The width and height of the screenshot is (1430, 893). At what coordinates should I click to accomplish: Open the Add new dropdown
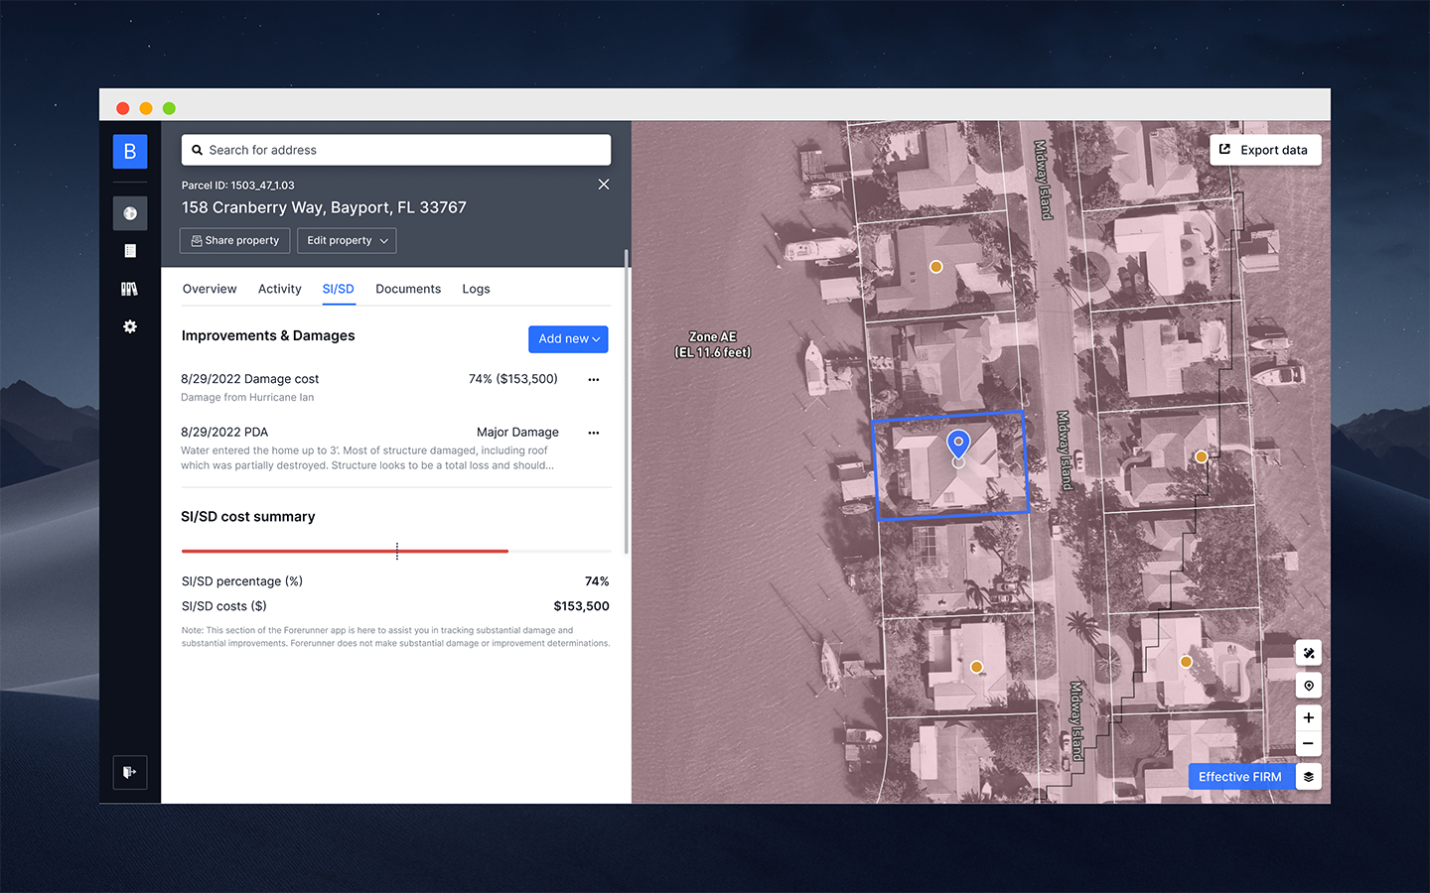pos(568,339)
